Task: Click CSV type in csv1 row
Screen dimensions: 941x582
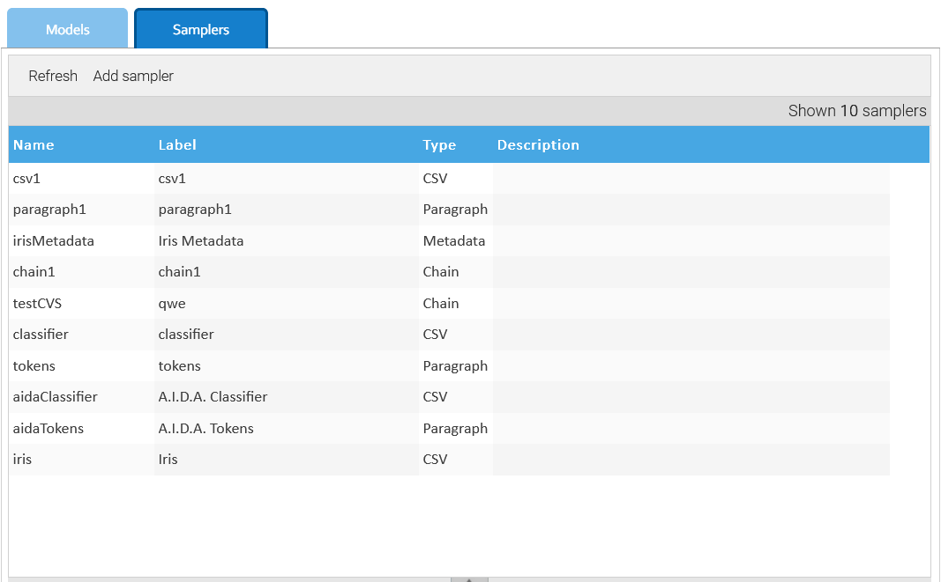Action: click(456, 179)
